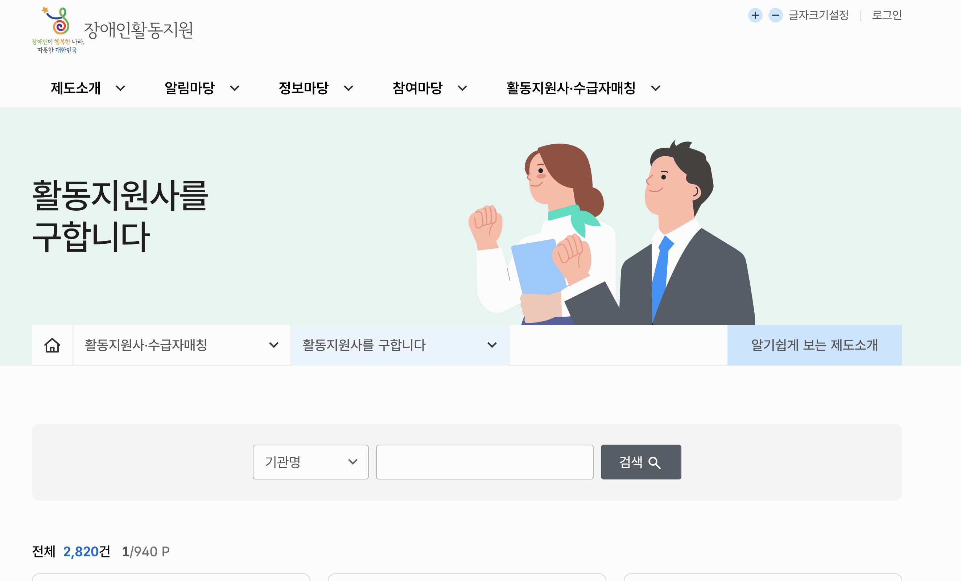Click inside the search keyword input field

click(484, 462)
